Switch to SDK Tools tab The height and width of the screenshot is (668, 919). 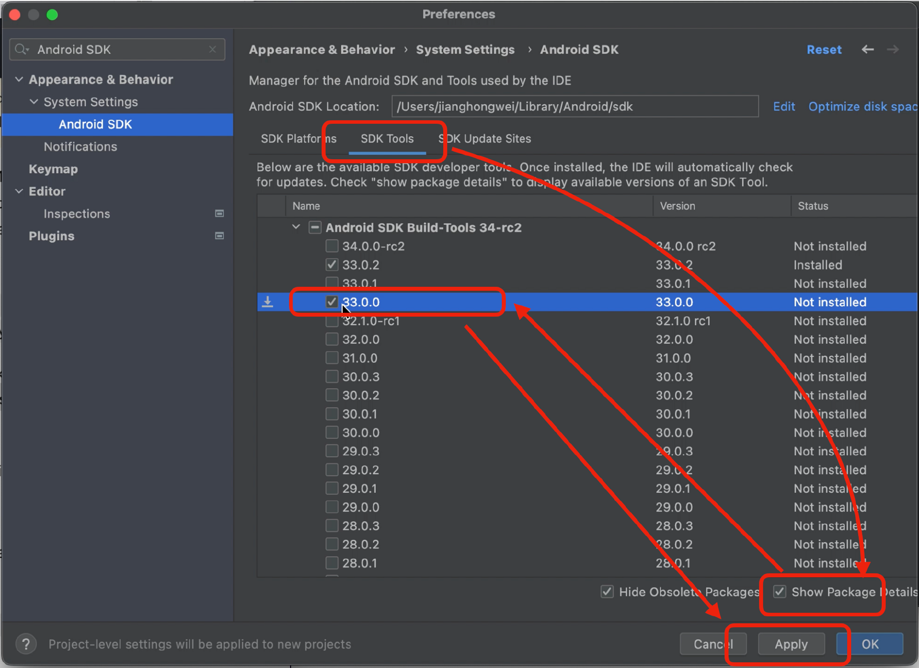[x=387, y=139]
